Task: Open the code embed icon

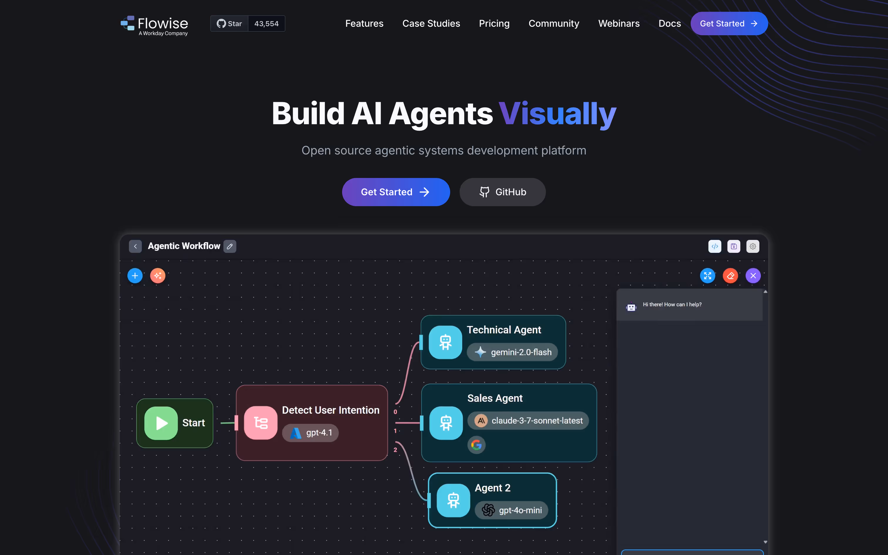Action: click(x=714, y=246)
